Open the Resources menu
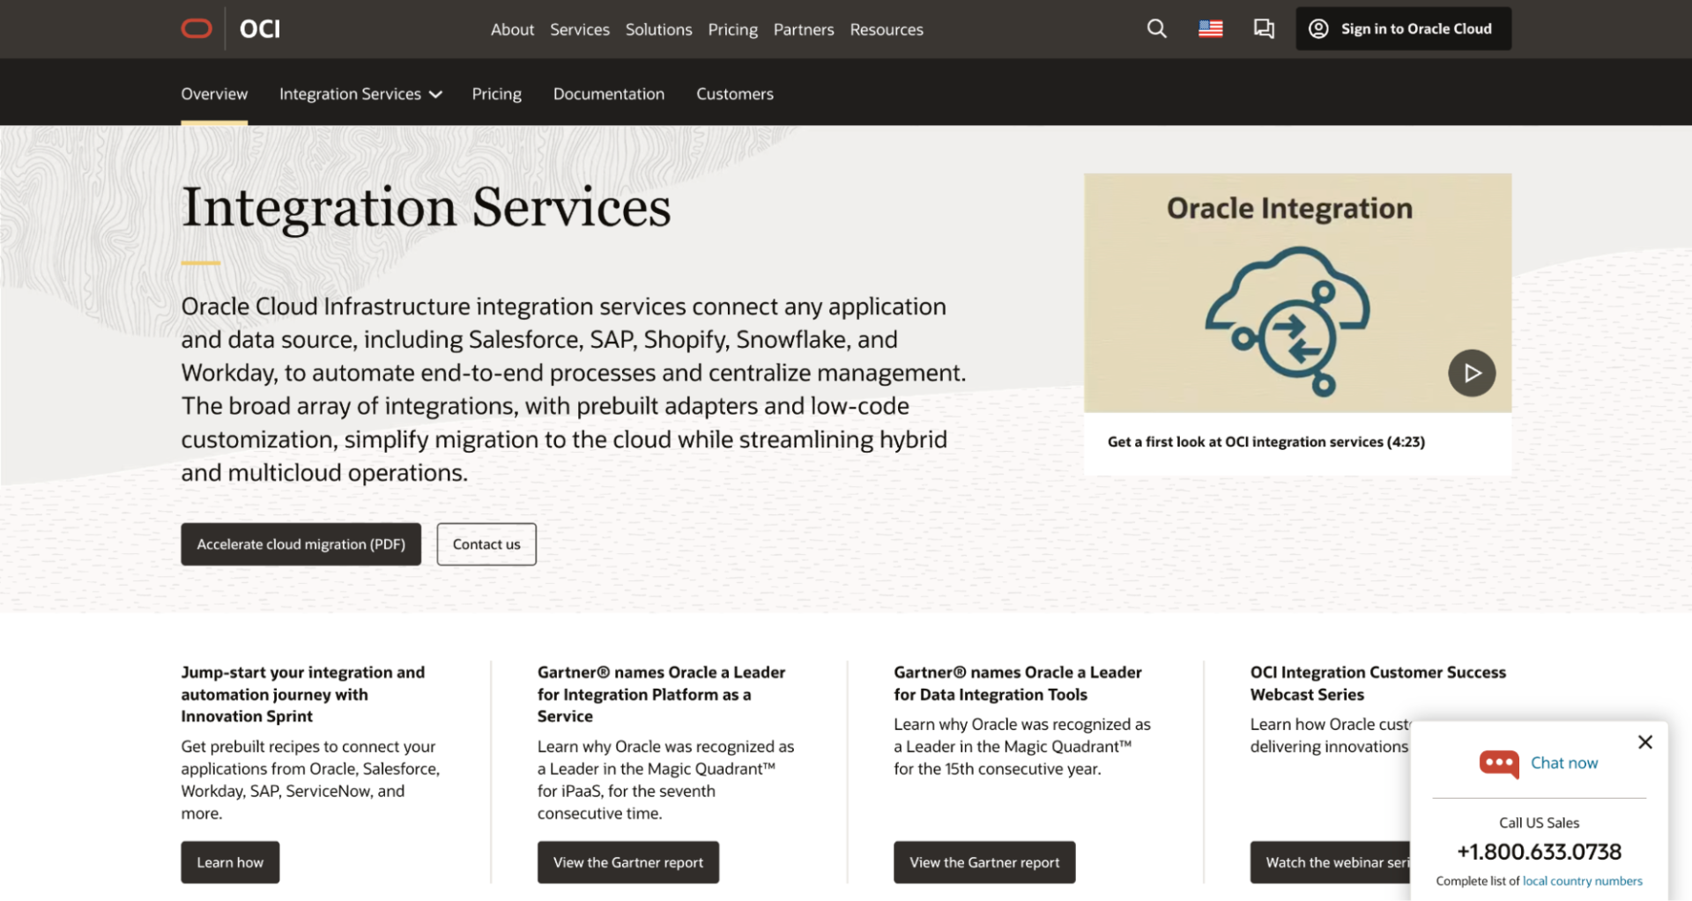Screen dimensions: 1692x901 886,29
